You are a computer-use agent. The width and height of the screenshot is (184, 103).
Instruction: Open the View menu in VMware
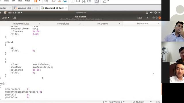pos(6,1)
